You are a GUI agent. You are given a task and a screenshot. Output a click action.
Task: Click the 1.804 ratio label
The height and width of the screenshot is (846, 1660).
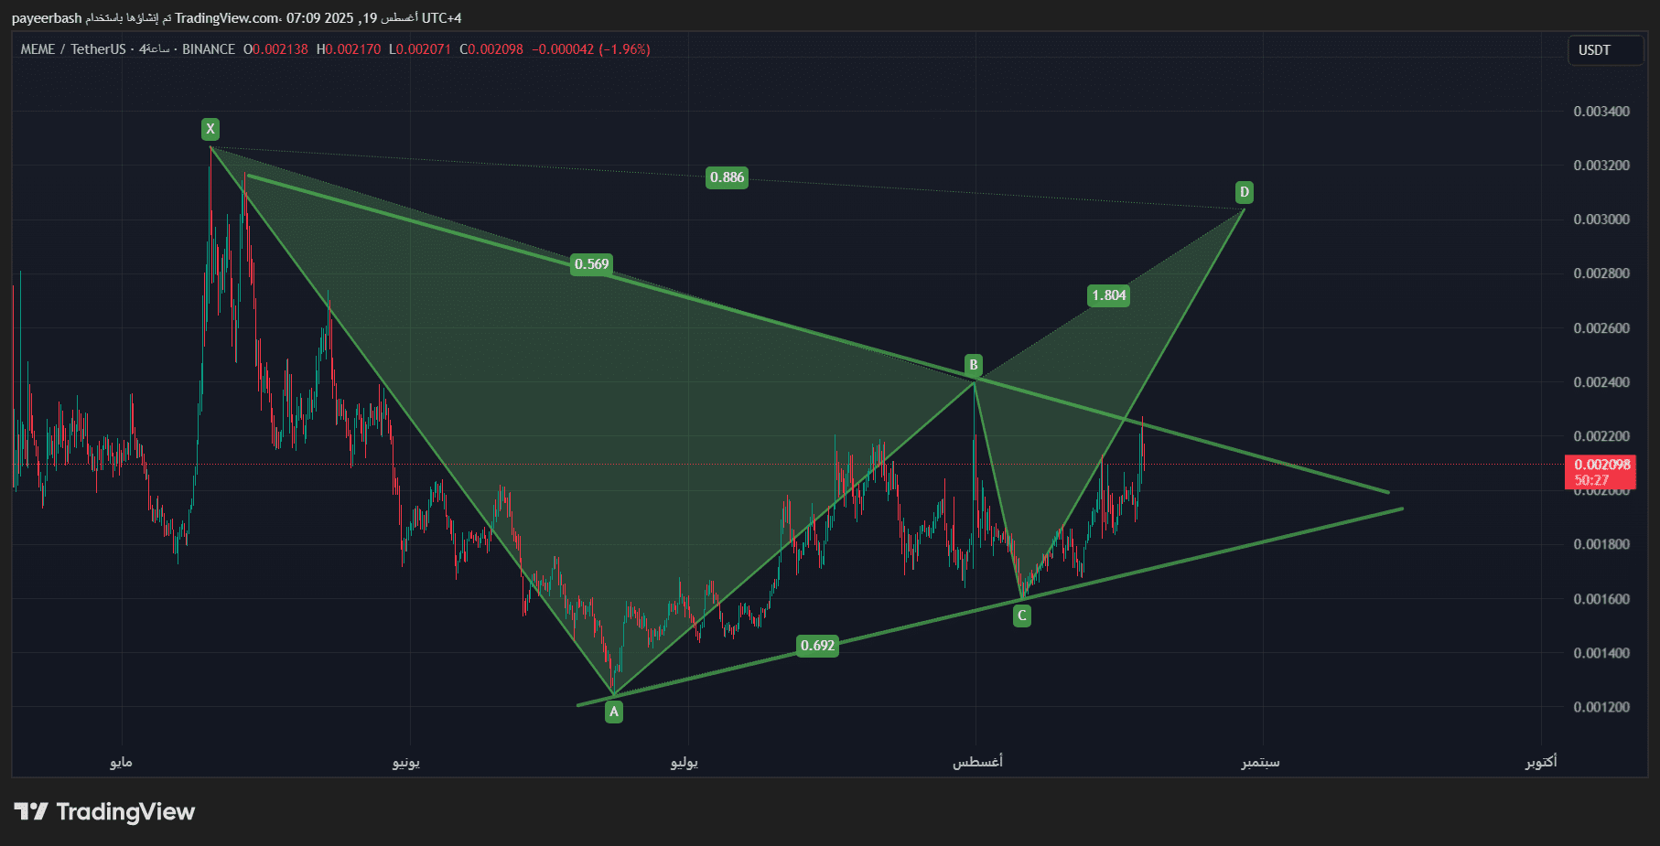1109,295
